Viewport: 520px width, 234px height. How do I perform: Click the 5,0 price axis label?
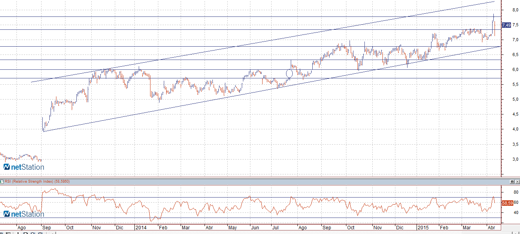pyautogui.click(x=516, y=100)
